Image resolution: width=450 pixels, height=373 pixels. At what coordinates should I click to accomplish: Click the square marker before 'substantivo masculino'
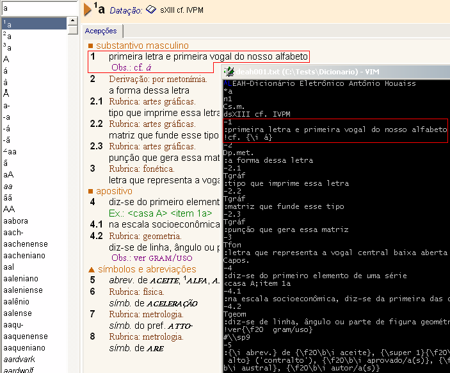click(90, 46)
